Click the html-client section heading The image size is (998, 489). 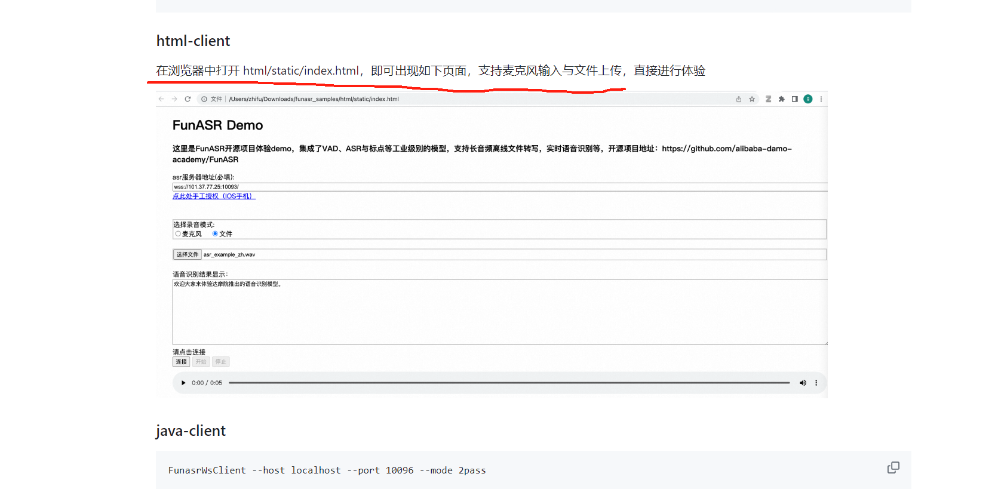(x=193, y=41)
